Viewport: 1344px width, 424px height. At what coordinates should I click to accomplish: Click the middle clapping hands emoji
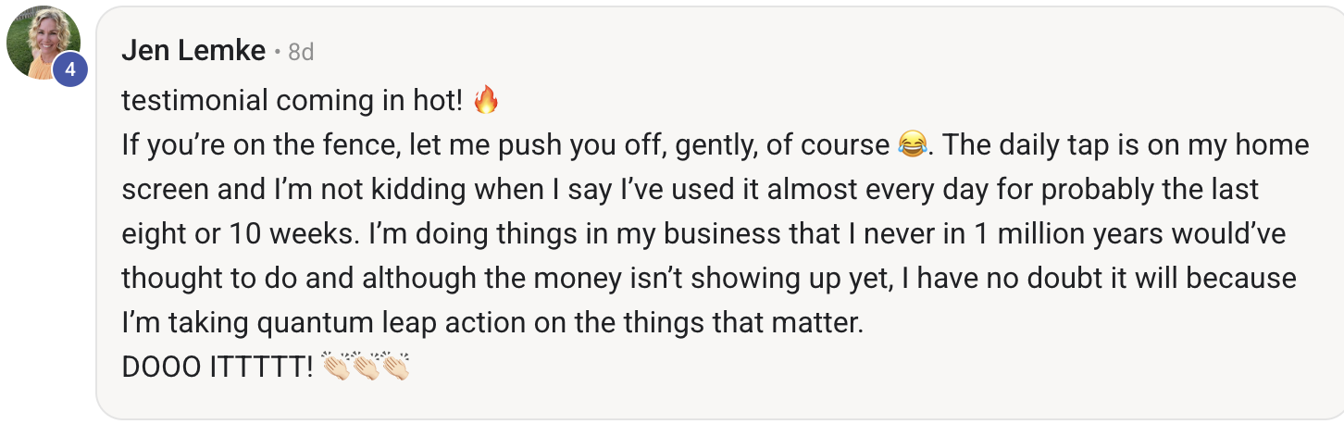(x=367, y=368)
